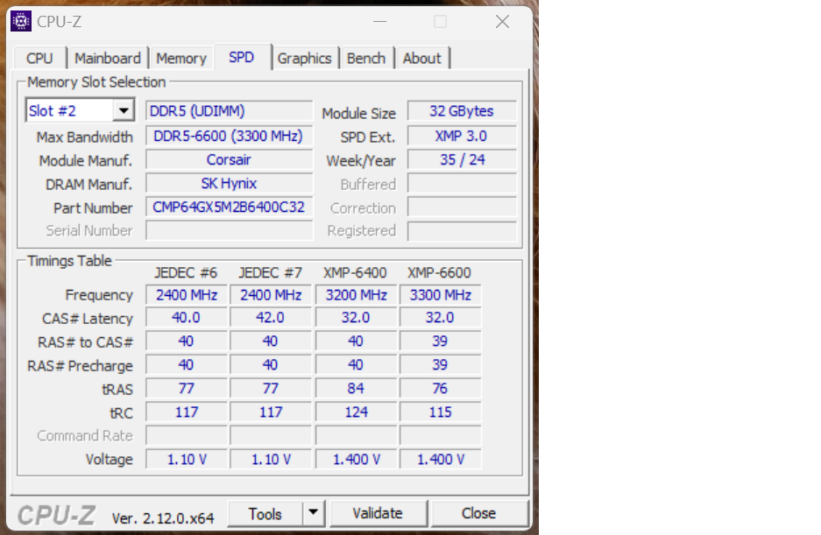Screen dimensions: 821x535
Task: Click the JEDEC #7 column header
Action: [x=270, y=272]
